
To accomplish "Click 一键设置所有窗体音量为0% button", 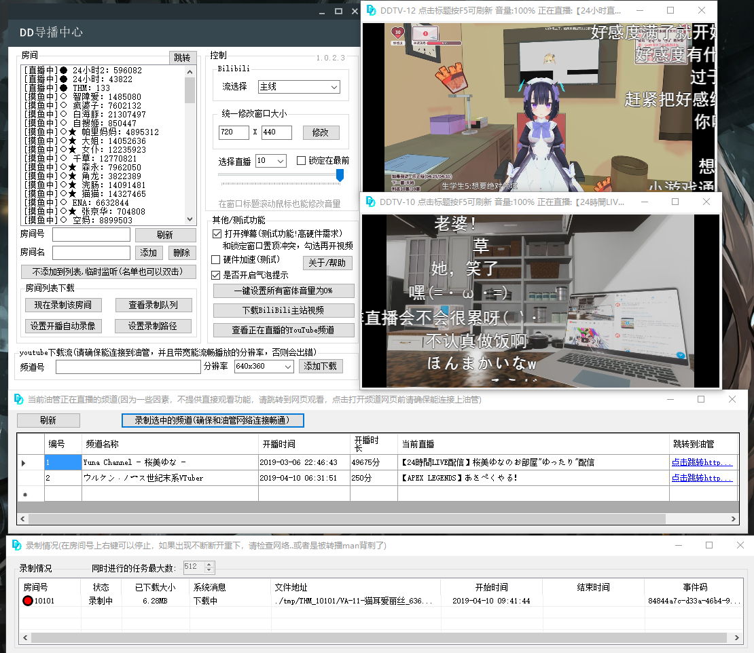I will click(284, 291).
